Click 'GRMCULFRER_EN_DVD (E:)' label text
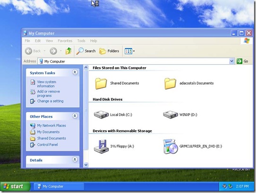Viewport: 256px width, 193px height. point(201,146)
